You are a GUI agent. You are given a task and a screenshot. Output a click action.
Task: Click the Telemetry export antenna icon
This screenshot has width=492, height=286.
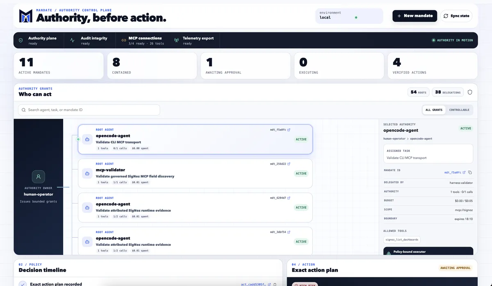(x=177, y=40)
